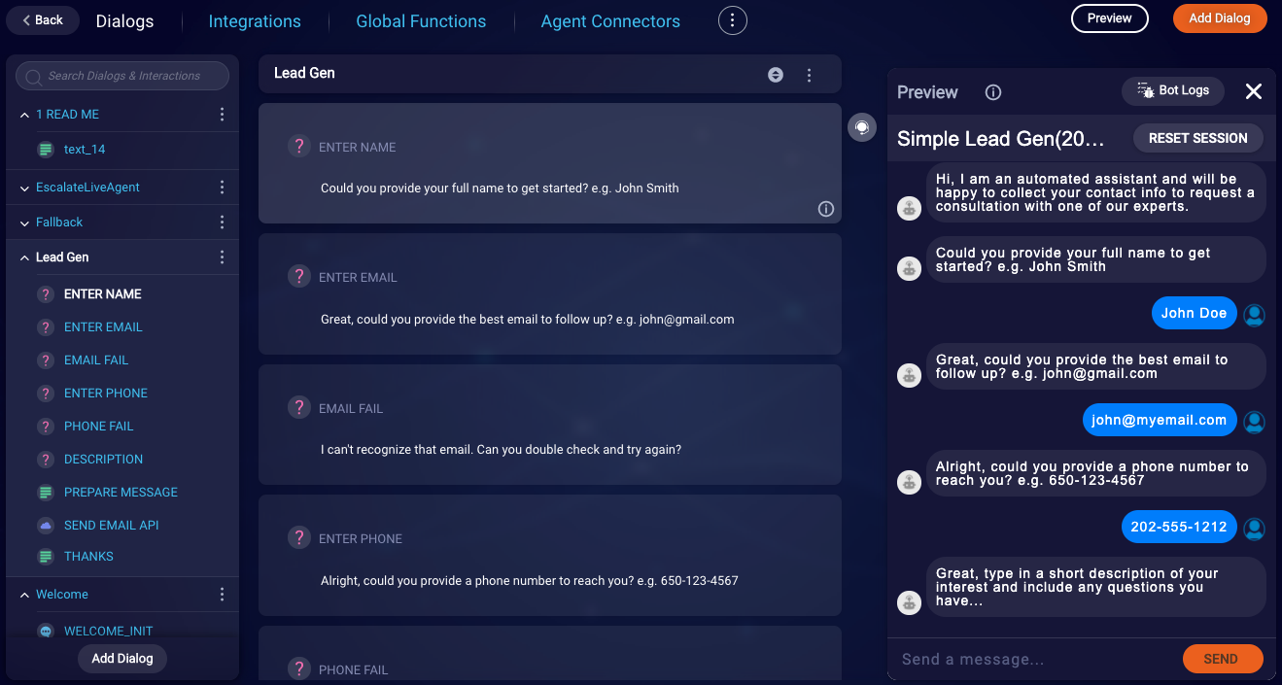Open the kebab menu on the Lead Gen canvas header
Screen dimensions: 1282x685
click(x=809, y=74)
